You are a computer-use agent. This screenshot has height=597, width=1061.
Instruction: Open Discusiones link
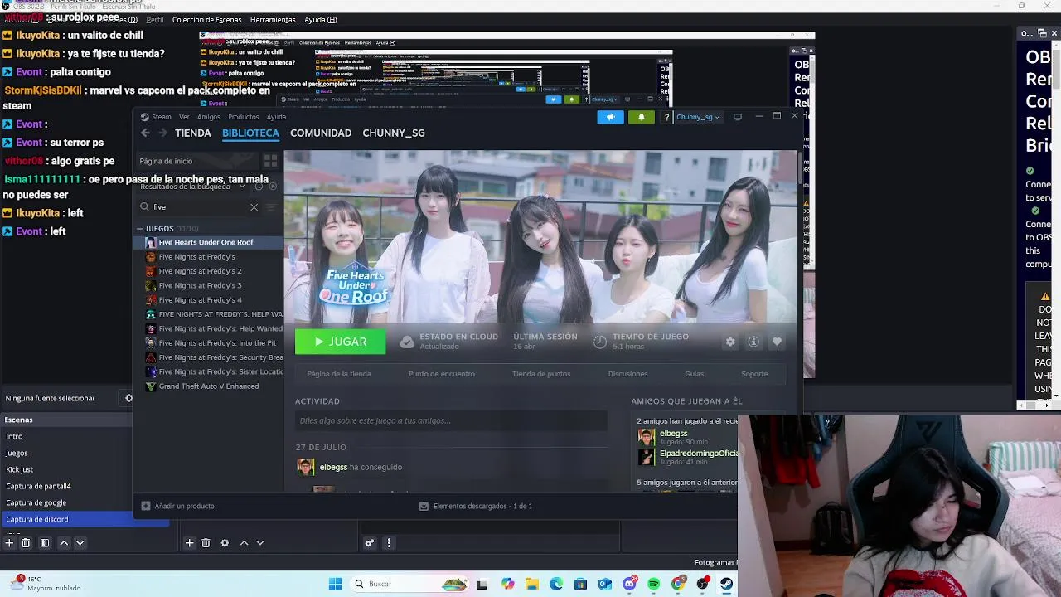click(x=628, y=374)
